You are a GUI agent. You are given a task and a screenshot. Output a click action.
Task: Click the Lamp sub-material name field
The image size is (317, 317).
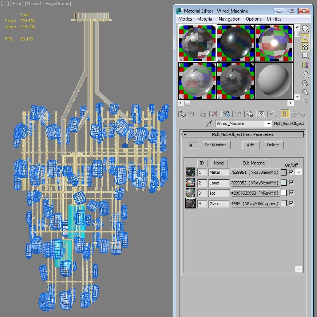point(219,183)
